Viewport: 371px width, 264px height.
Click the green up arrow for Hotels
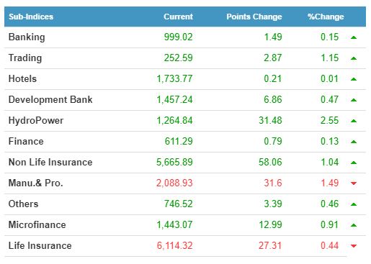click(354, 79)
